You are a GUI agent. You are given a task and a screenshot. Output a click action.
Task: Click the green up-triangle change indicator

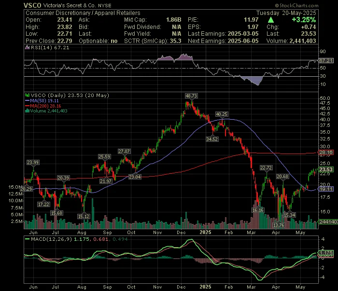click(271, 20)
